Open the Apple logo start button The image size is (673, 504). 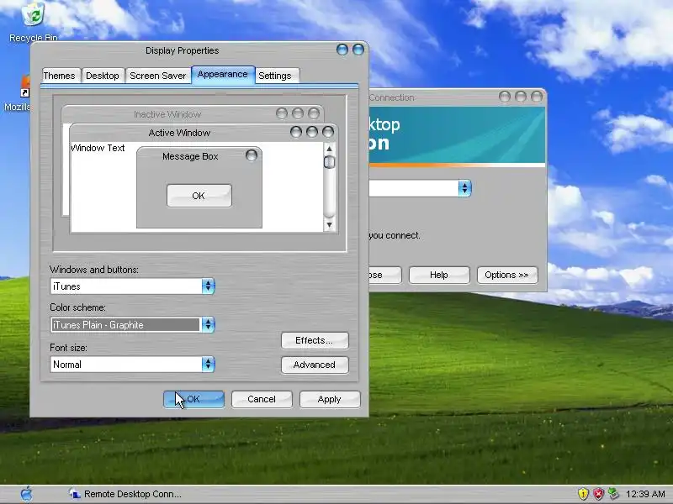(x=27, y=494)
